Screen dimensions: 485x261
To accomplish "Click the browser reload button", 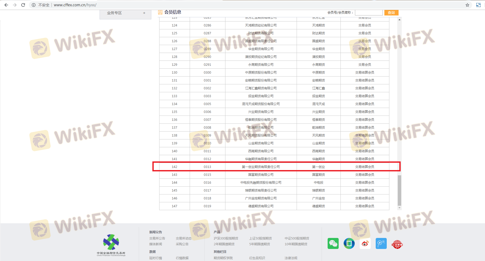I will [x=23, y=5].
